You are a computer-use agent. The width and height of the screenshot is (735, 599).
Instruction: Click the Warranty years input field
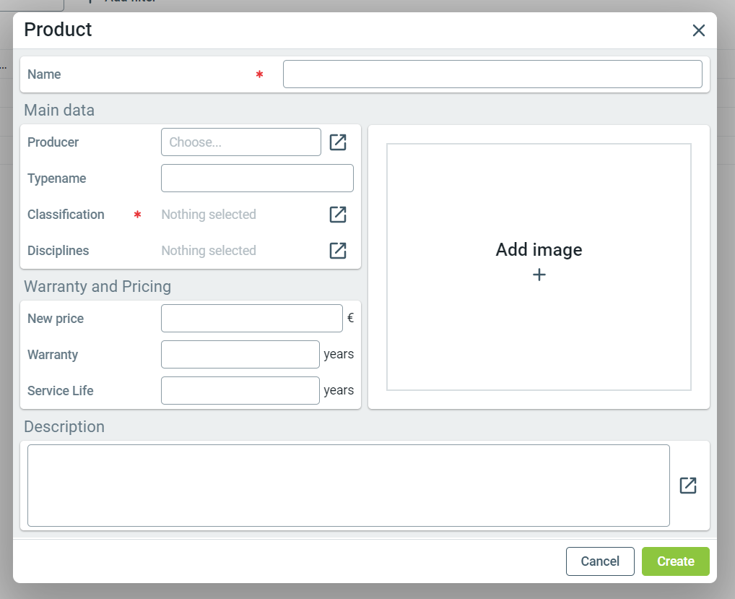(240, 355)
